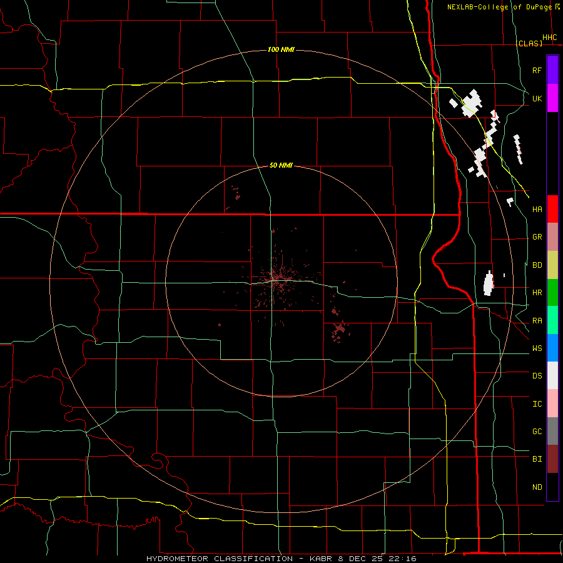Screen dimensions: 563x563
Task: Click the Hydrometeor Classification KABR title text
Action: pyautogui.click(x=281, y=559)
